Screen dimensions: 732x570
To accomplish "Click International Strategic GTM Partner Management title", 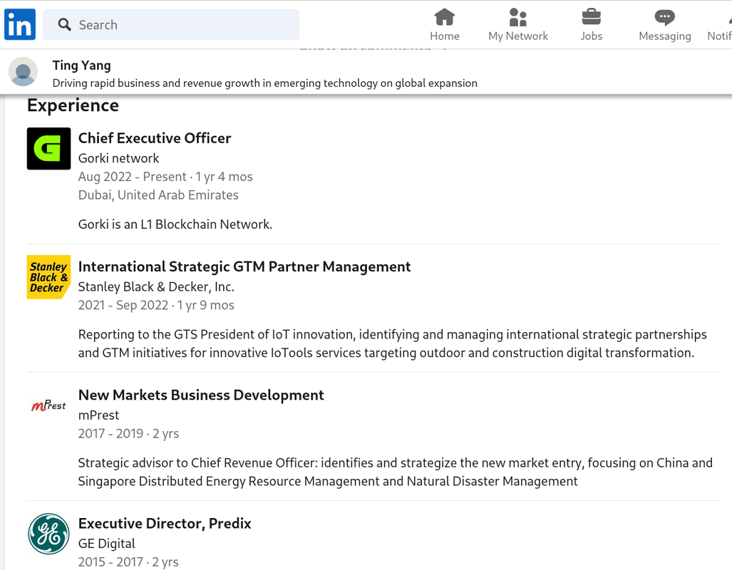I will (244, 266).
